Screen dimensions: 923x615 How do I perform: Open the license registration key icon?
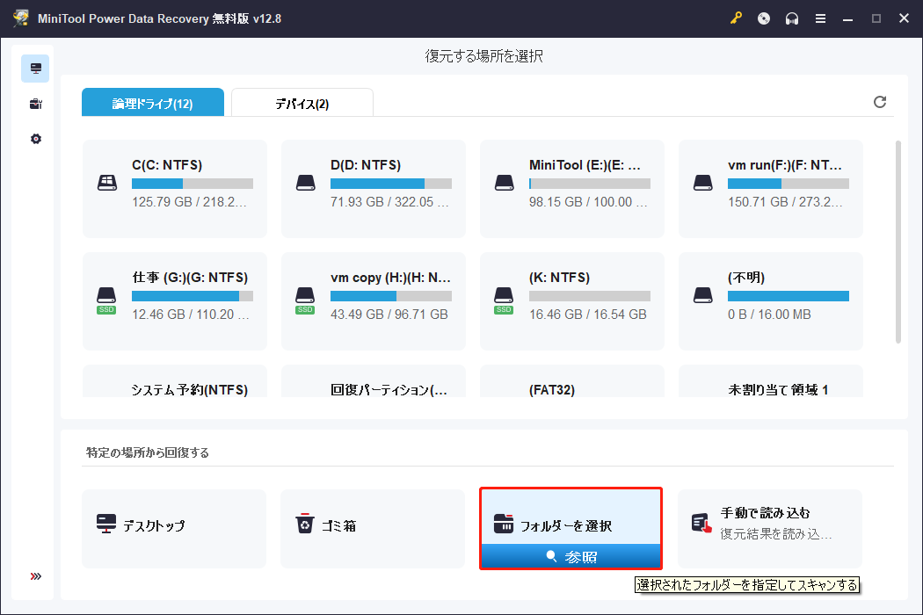point(737,18)
